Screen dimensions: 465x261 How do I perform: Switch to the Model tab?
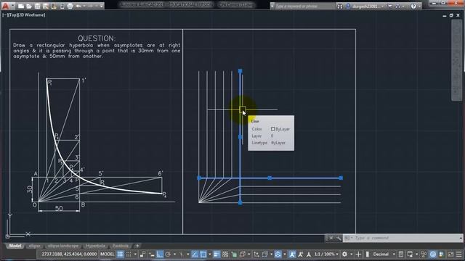point(15,246)
